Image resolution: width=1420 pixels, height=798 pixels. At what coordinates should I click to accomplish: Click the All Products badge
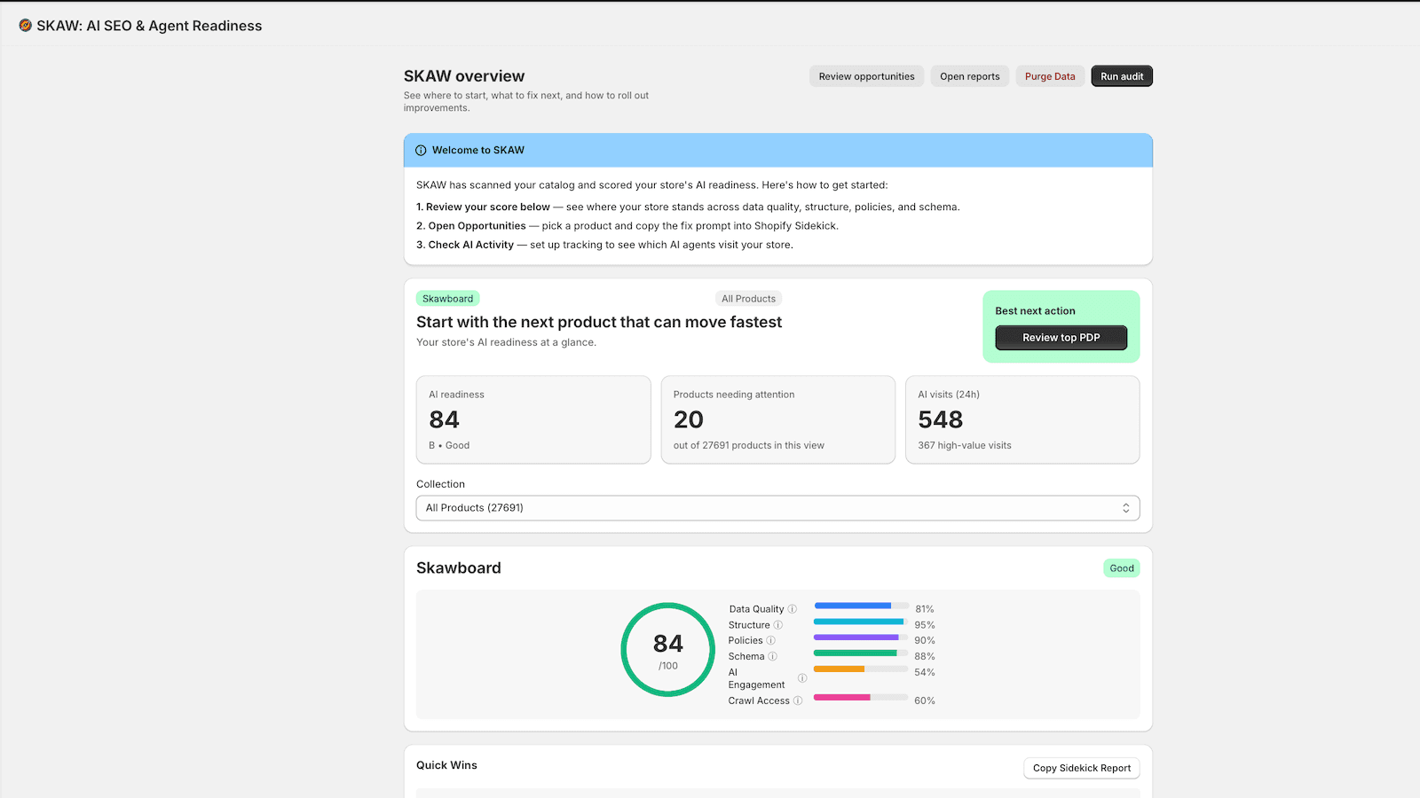pyautogui.click(x=748, y=299)
